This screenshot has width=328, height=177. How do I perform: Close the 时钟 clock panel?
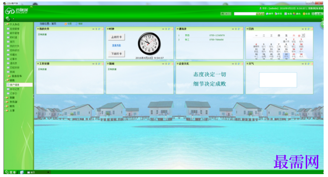pos(172,29)
